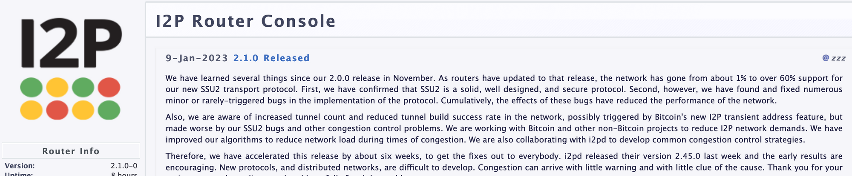Click the Uptime label in sidebar
Viewport: 852px width, 176px height.
click(x=20, y=174)
